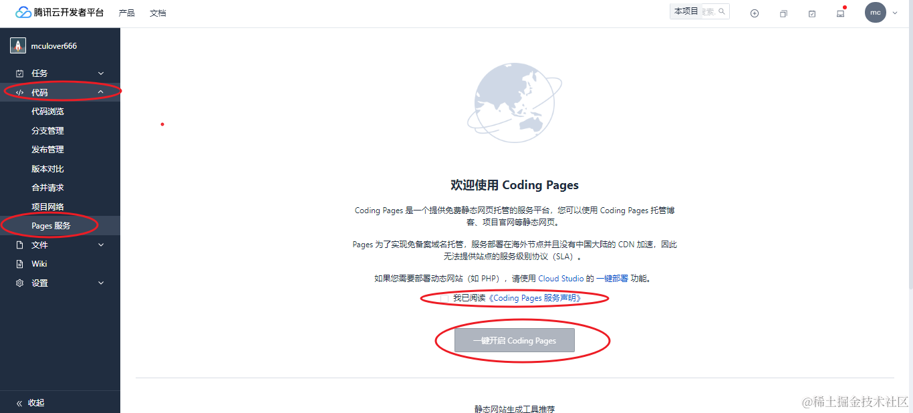Open the checklist tasks icon in the header
This screenshot has width=913, height=413.
coord(812,13)
